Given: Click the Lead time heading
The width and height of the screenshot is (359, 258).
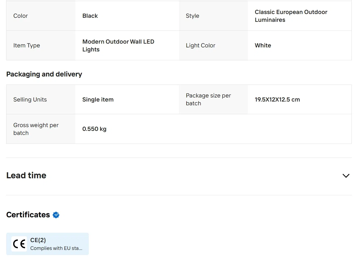Looking at the screenshot, I should tap(26, 175).
